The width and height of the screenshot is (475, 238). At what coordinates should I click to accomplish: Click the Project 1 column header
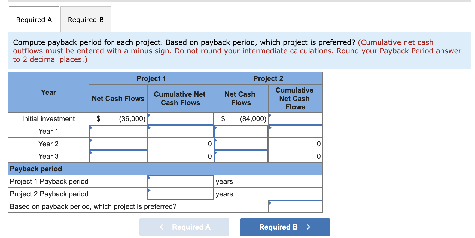point(151,78)
